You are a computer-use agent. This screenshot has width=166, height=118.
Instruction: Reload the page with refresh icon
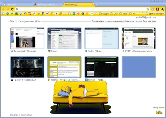pos(12,9)
